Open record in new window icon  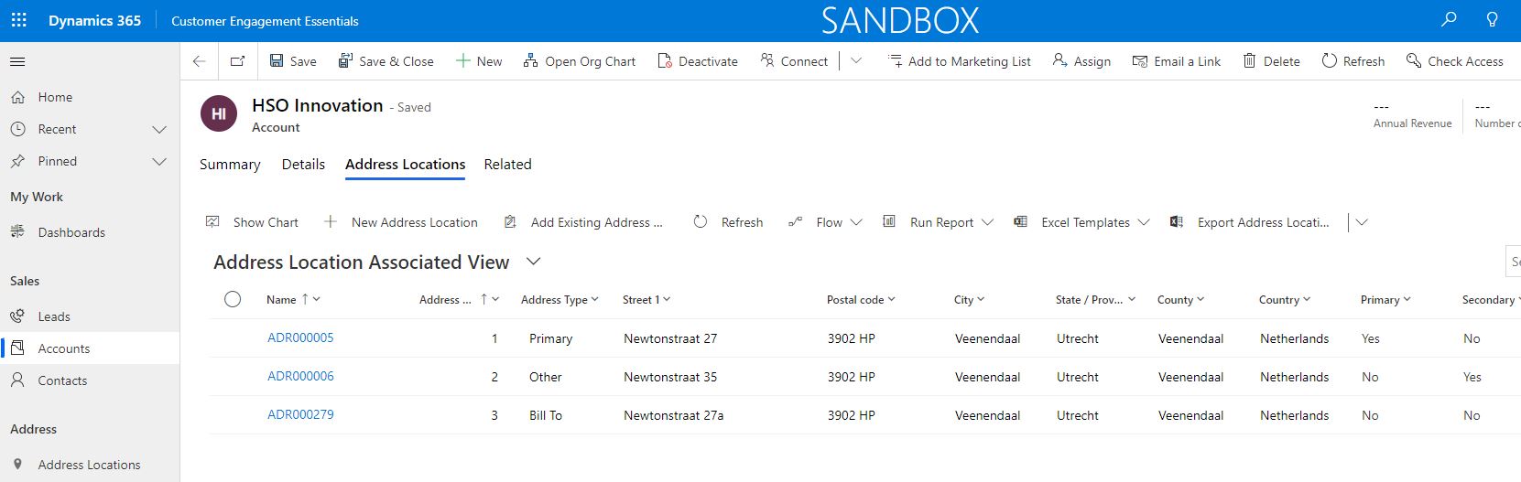pos(237,61)
